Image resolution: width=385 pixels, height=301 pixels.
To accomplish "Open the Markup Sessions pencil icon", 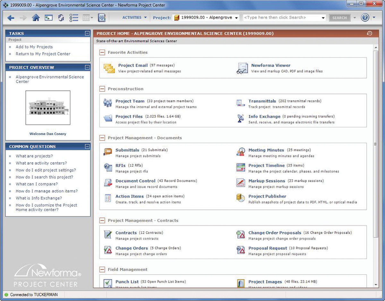I will click(240, 183).
